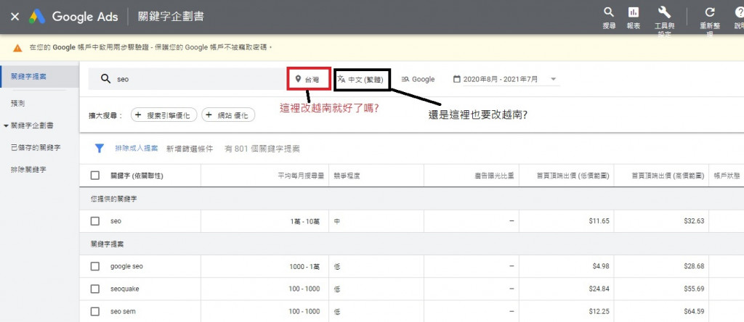This screenshot has height=322, width=744.
Task: Toggle the select-all checkbox in table header
Action: [x=95, y=176]
